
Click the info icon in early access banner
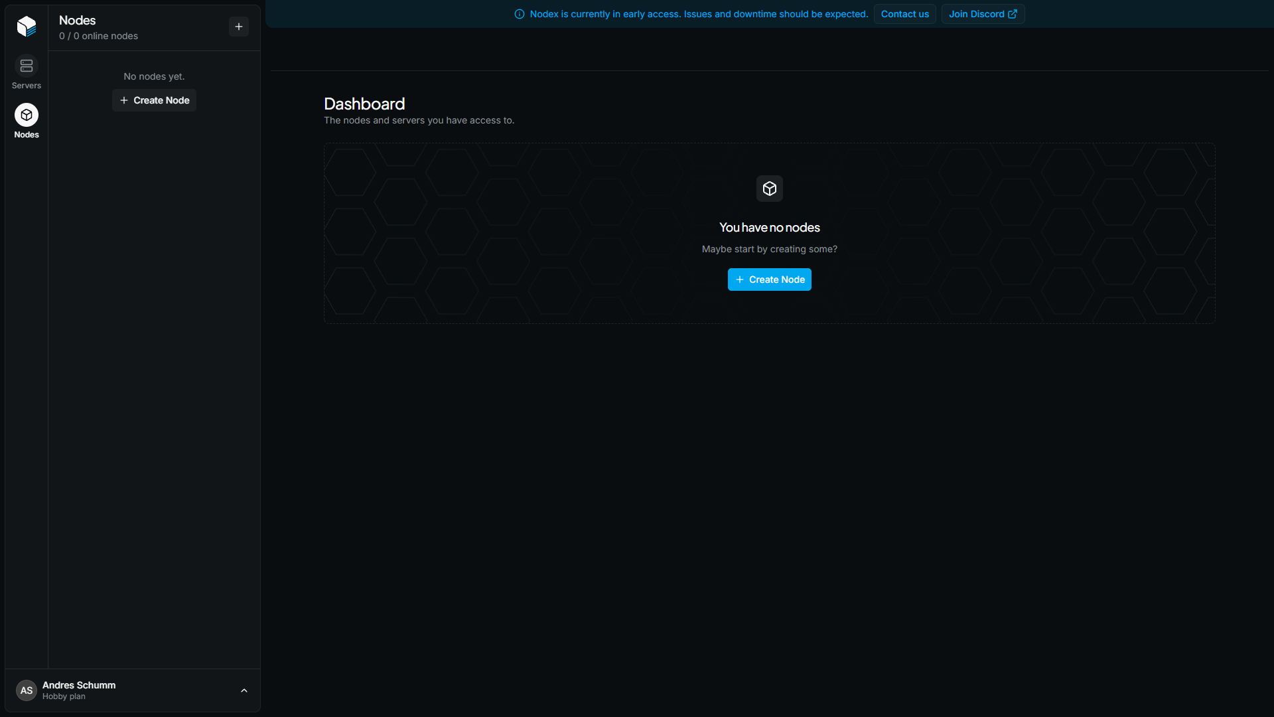[520, 14]
